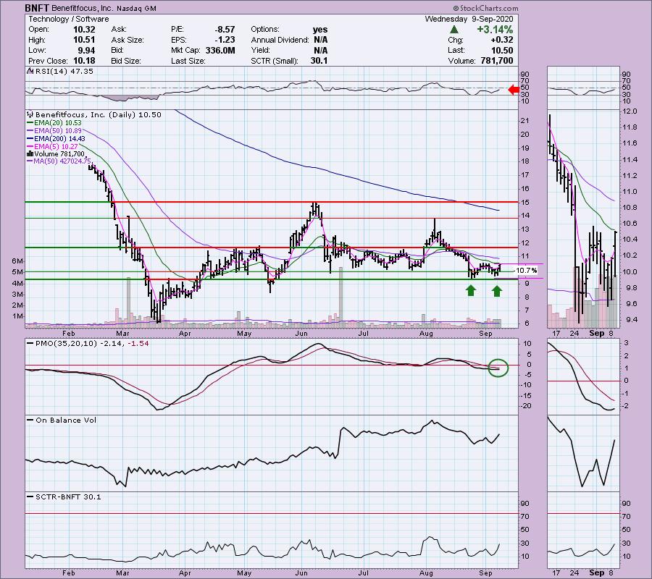Click the P/E value -8.57

[x=225, y=30]
